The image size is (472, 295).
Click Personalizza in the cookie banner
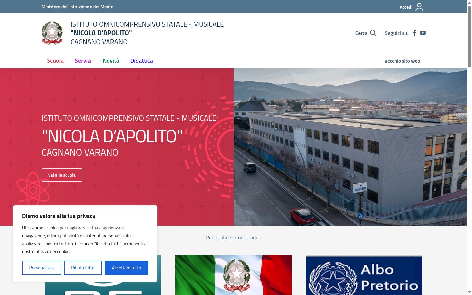tap(42, 268)
